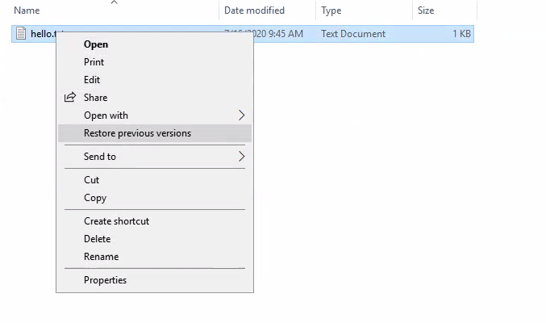This screenshot has height=323, width=546.
Task: Select Rename in the context menu
Action: 155,257
